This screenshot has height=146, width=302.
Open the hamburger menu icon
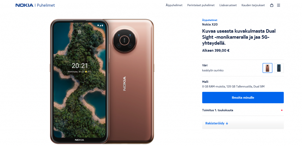(278, 5)
